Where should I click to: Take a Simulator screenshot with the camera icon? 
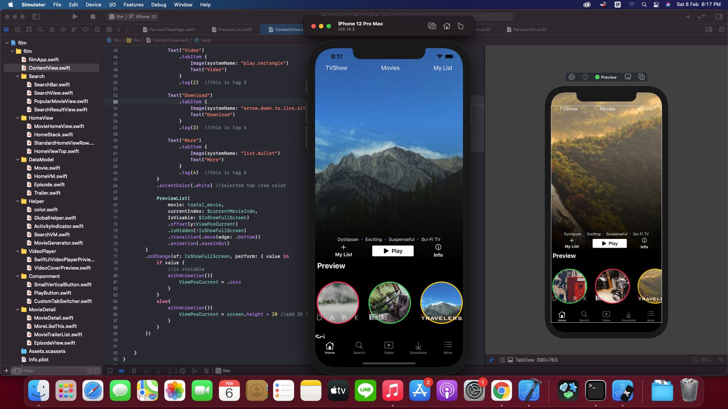click(432, 26)
